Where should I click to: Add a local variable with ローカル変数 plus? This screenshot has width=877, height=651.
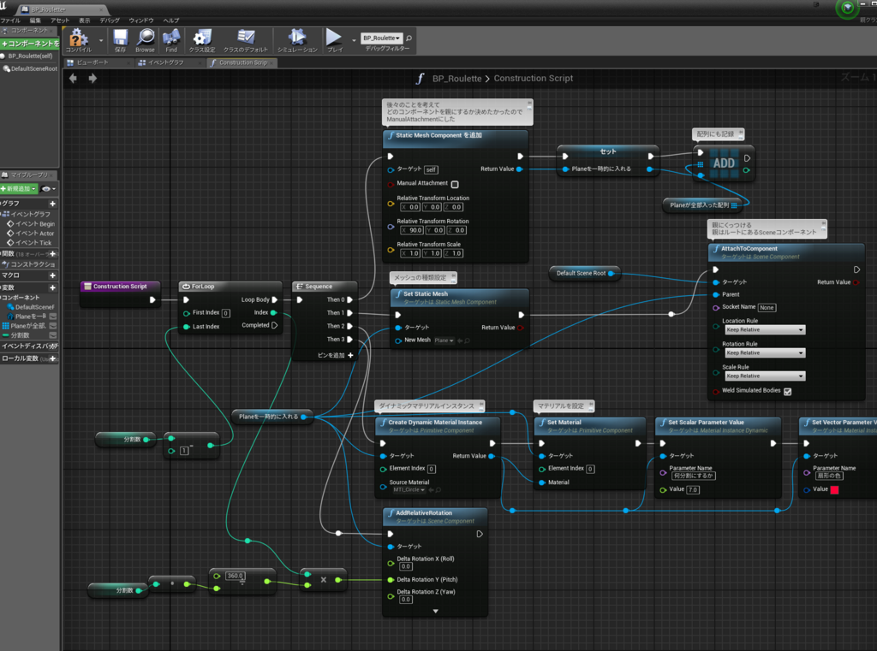tap(52, 358)
